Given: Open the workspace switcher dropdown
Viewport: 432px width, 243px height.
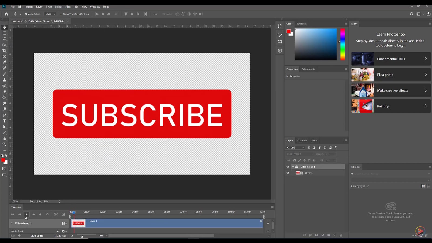Looking at the screenshot, I should pyautogui.click(x=420, y=14).
